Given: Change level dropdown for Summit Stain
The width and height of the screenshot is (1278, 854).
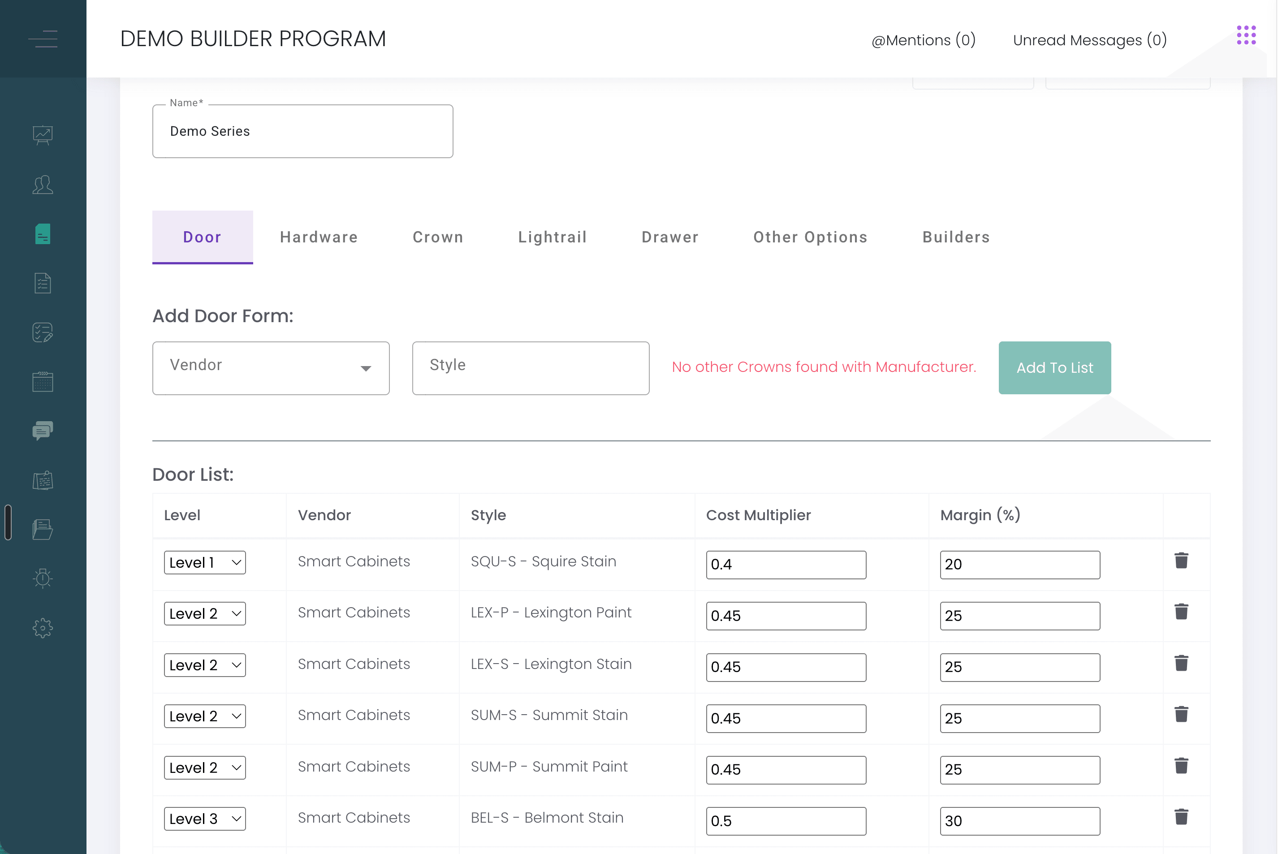Looking at the screenshot, I should tap(205, 716).
